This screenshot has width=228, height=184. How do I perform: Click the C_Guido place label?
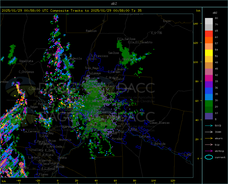tap(34, 89)
